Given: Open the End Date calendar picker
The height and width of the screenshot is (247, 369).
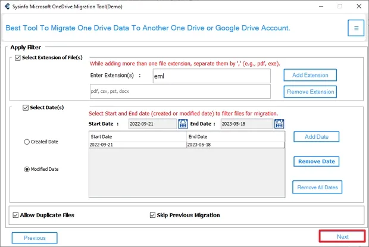Looking at the screenshot, I should tap(280, 124).
